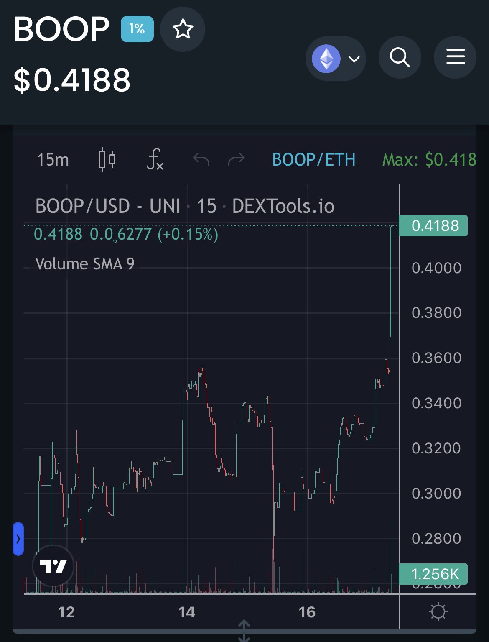Click the 0.2800 price axis value
The width and height of the screenshot is (489, 642).
[436, 539]
